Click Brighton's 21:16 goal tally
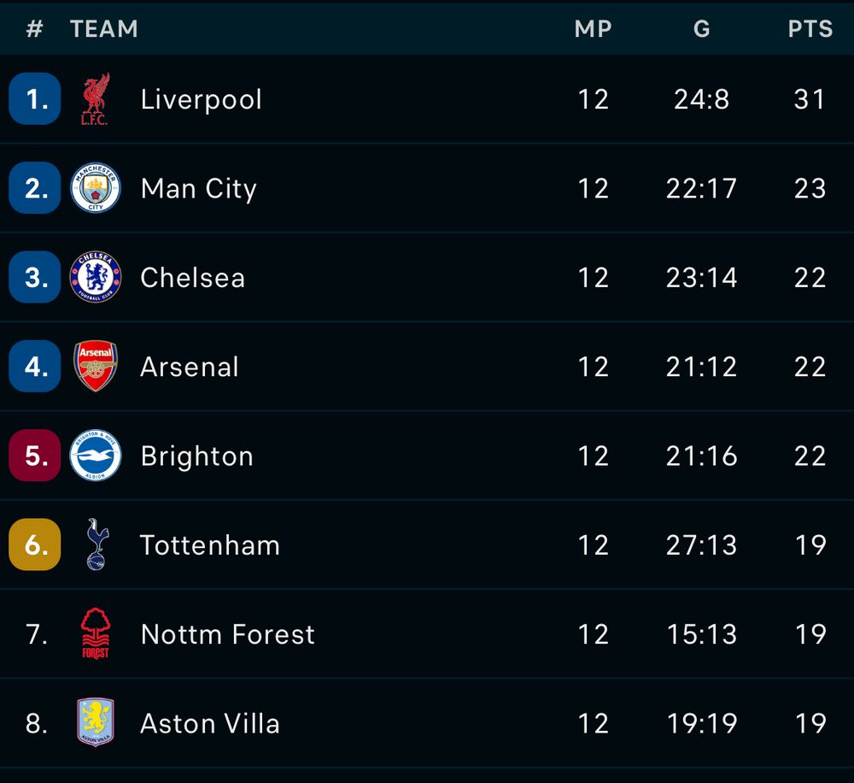This screenshot has width=854, height=783. pos(701,456)
